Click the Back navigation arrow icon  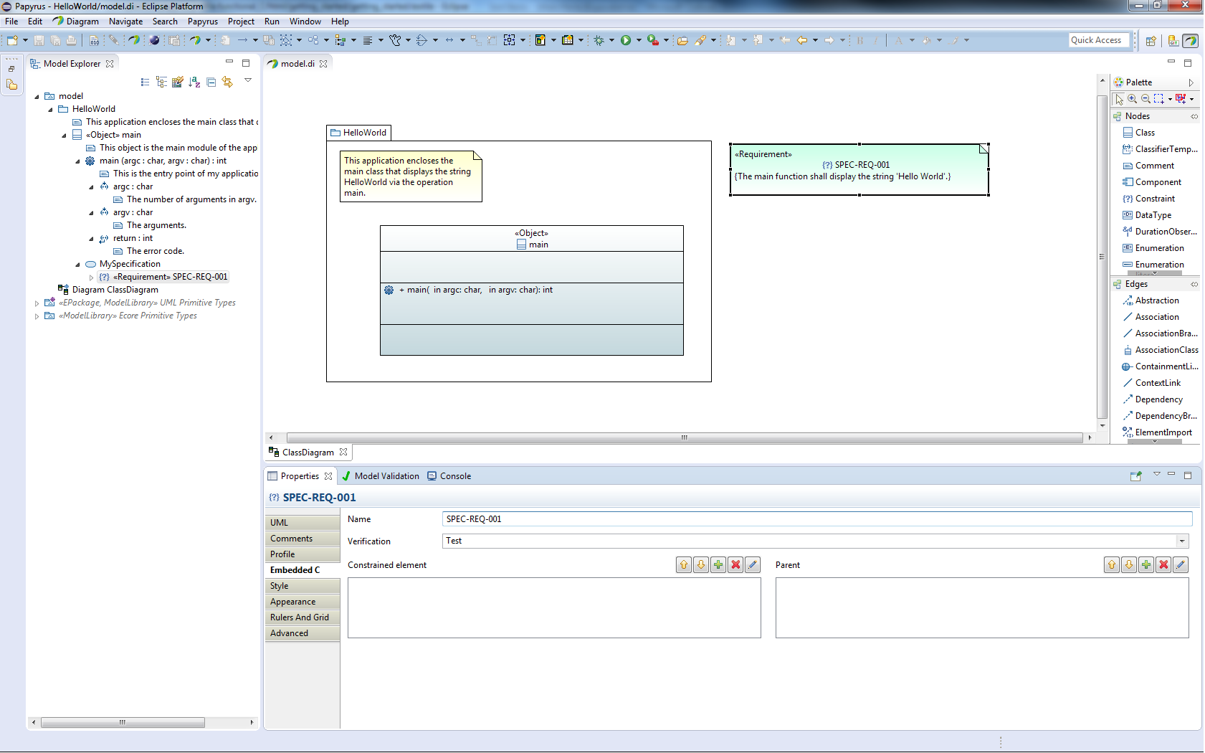click(x=802, y=40)
